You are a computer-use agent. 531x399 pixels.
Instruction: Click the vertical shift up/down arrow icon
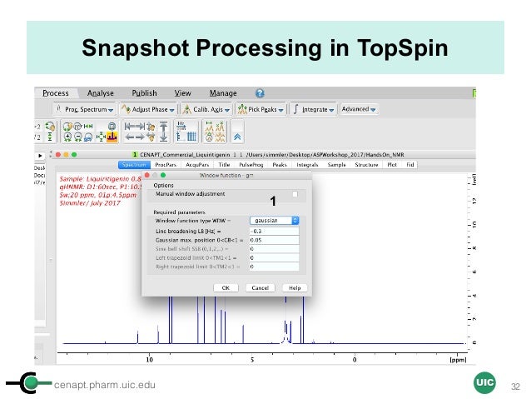[163, 132]
